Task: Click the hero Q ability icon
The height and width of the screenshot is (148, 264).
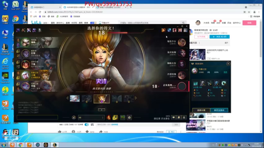Action: 203,83
